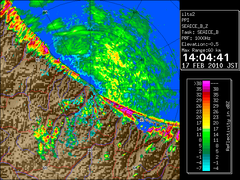Click the large timestamp "14:04:41"
The width and height of the screenshot is (240, 180).
[206, 57]
